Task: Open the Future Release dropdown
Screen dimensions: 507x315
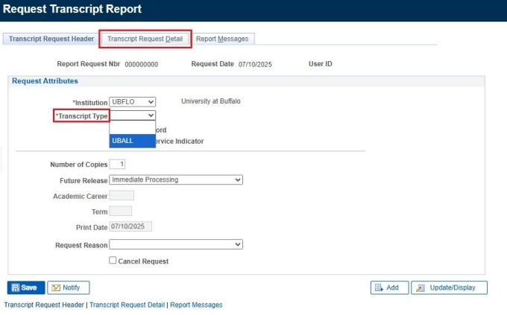Action: [x=176, y=179]
